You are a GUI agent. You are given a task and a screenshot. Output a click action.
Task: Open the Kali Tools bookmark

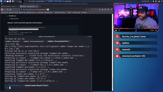click(23, 13)
